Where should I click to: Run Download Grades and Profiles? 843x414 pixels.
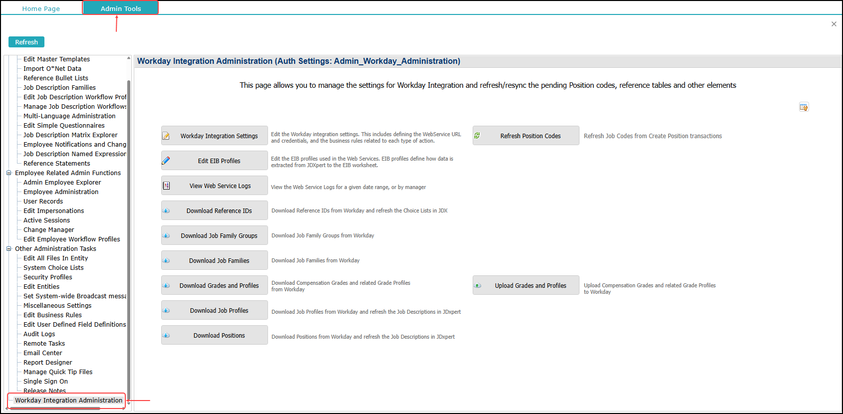[215, 285]
